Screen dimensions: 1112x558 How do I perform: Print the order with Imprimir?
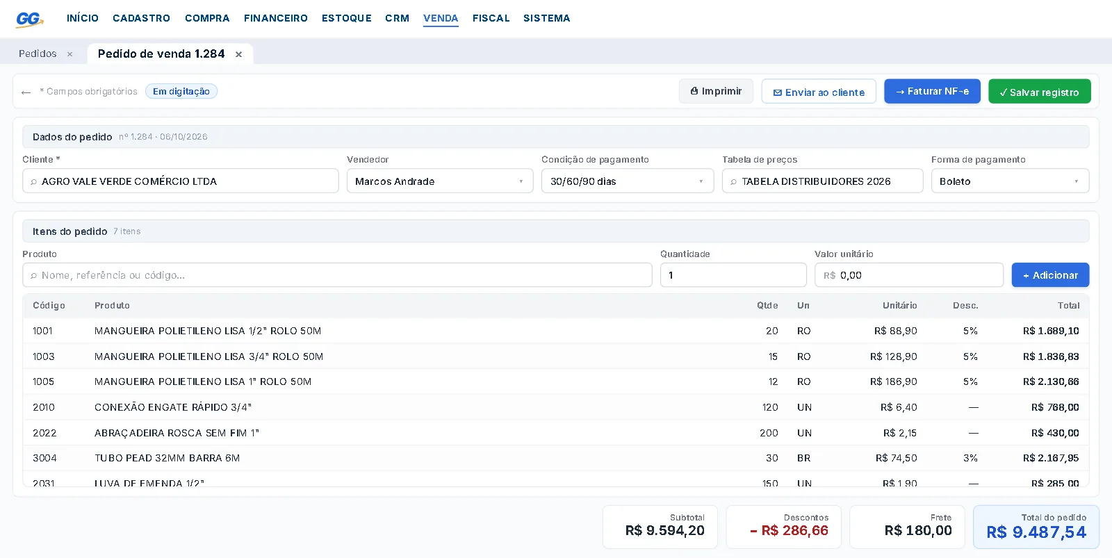716,91
